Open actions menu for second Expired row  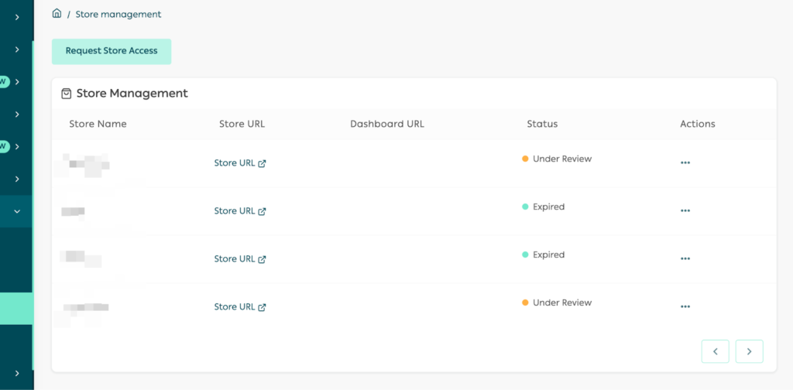[685, 258]
